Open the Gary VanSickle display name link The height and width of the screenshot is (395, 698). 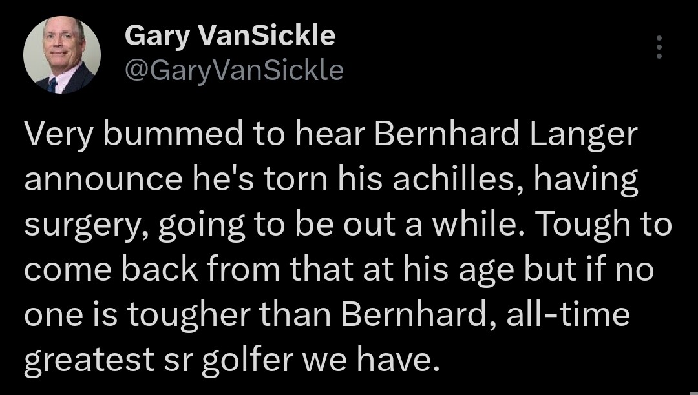coord(229,36)
